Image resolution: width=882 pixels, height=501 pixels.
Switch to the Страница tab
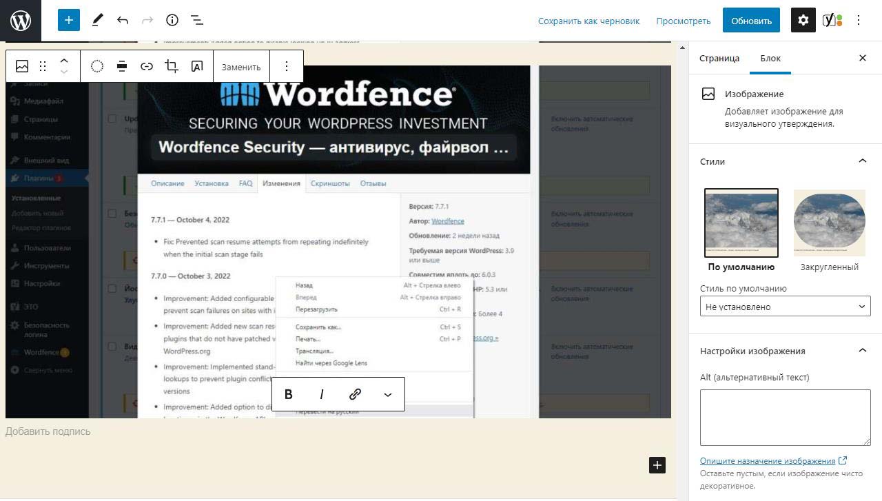click(x=719, y=59)
